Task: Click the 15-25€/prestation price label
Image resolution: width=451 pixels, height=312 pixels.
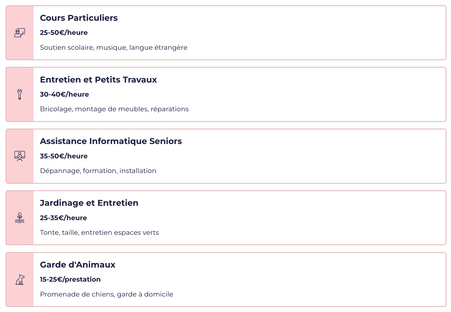Action: tap(70, 279)
